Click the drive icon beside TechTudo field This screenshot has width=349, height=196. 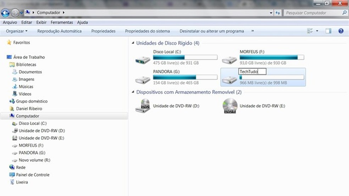pos(229,80)
